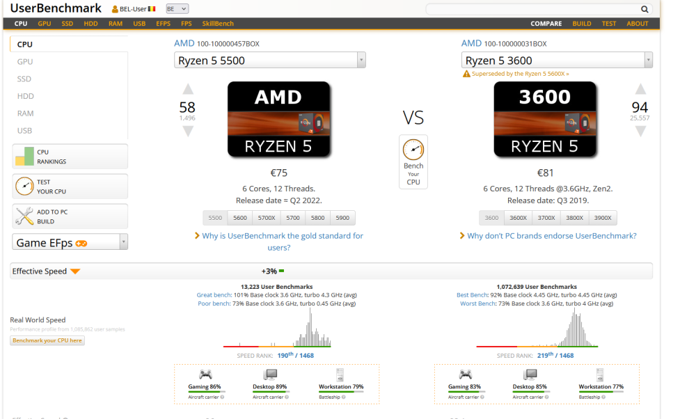
Task: Select the TEST YOUR CPU gauge icon
Action: tap(25, 186)
